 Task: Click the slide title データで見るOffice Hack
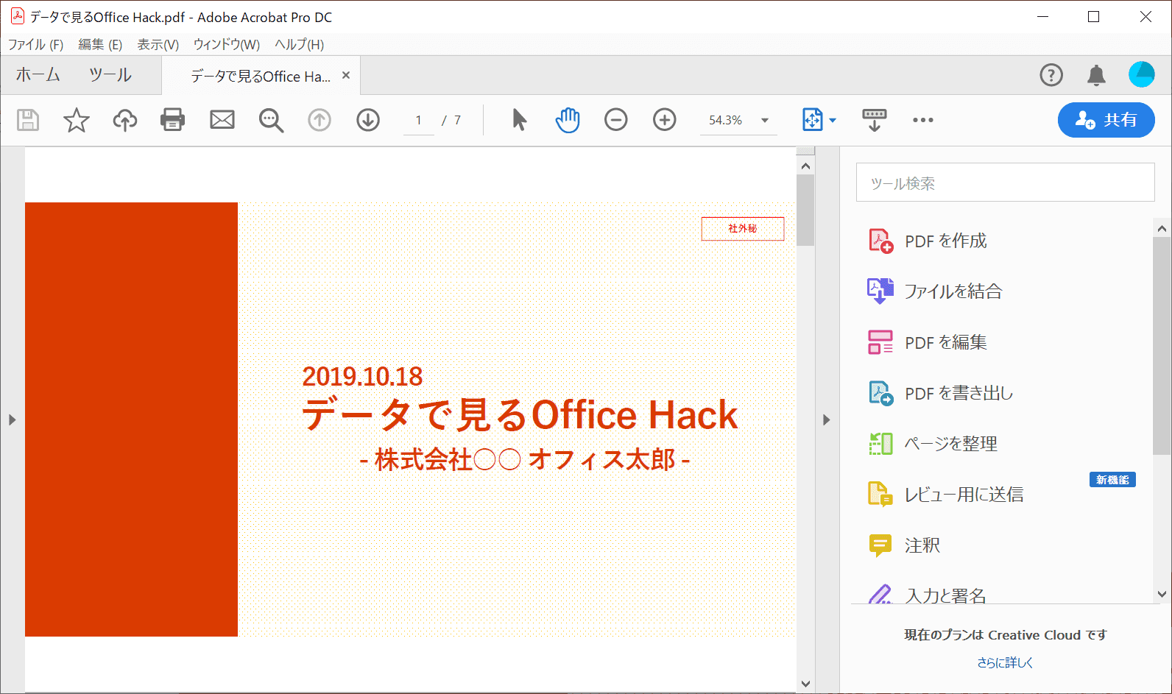(520, 415)
